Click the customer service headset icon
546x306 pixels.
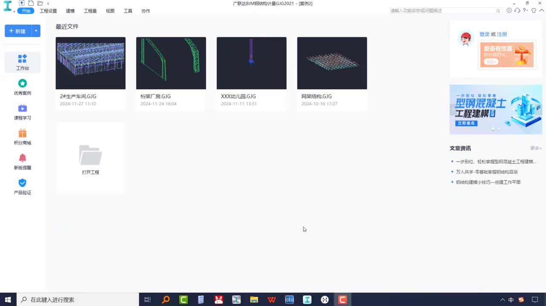[x=517, y=11]
